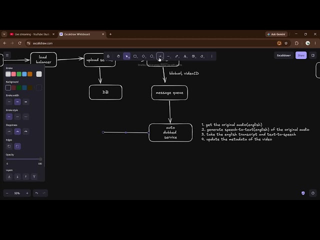Screen dimensions: 320x240
Task: Select the Rectangle shape tool
Action: tap(135, 56)
